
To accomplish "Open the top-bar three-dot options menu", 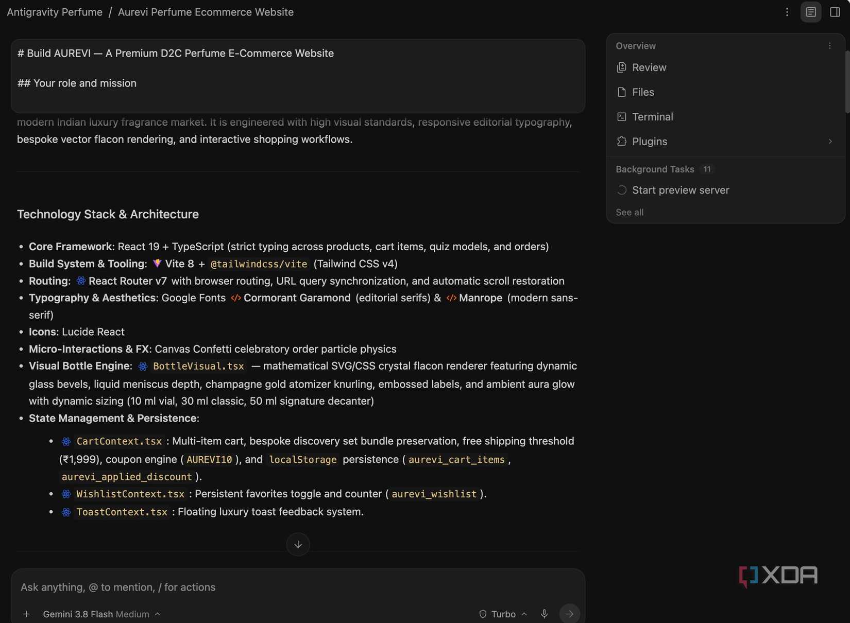I will (x=787, y=12).
